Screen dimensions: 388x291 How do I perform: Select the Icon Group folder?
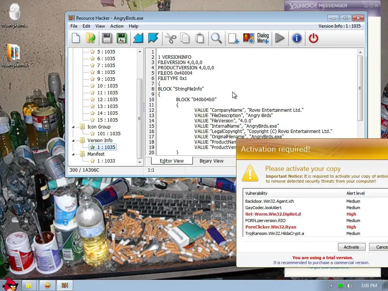[x=99, y=127]
